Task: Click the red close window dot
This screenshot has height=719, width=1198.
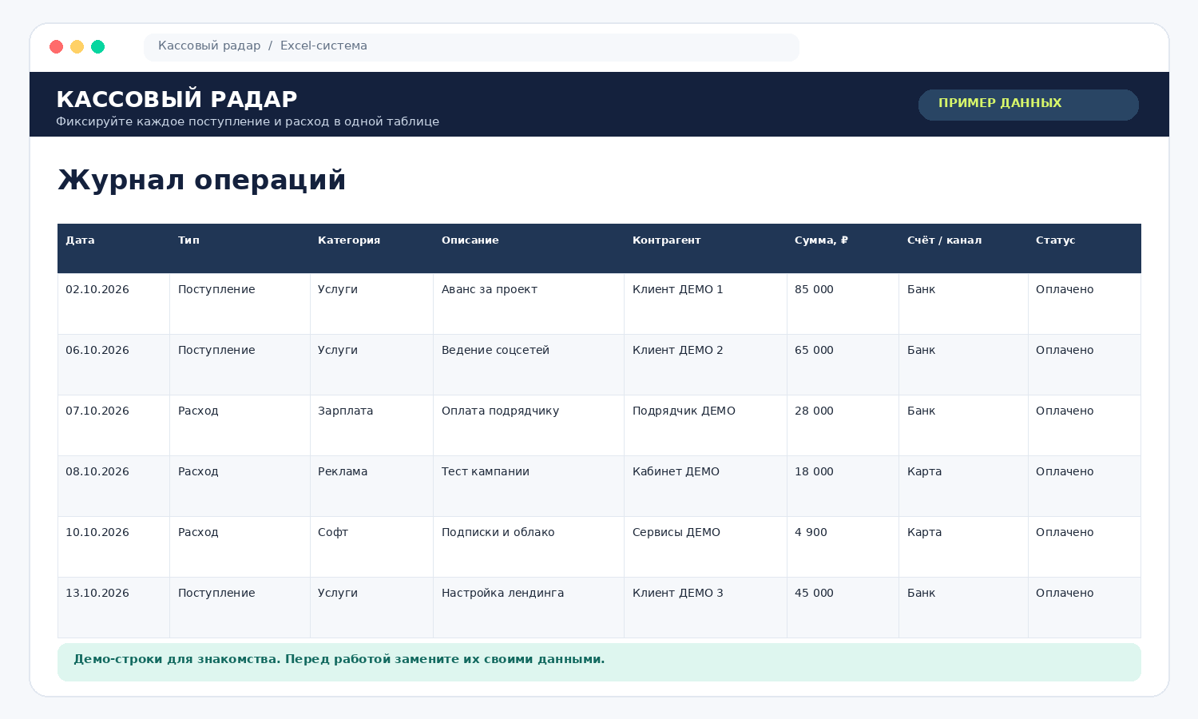Action: [x=56, y=46]
